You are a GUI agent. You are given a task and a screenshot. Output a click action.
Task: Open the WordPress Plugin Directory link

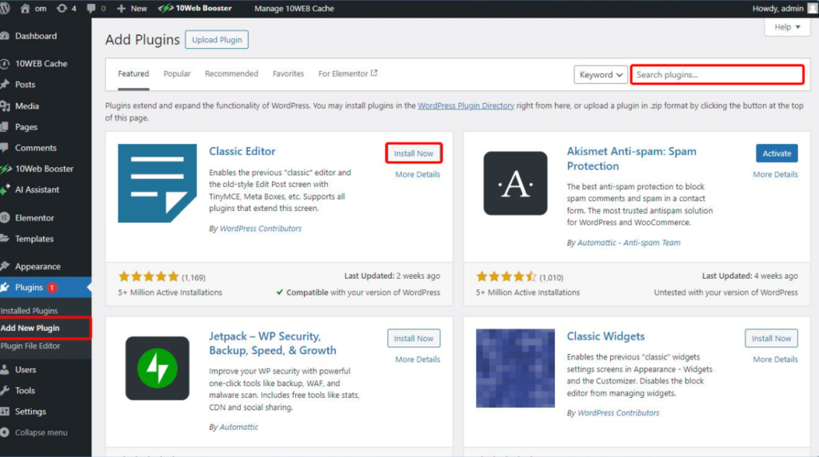(466, 105)
